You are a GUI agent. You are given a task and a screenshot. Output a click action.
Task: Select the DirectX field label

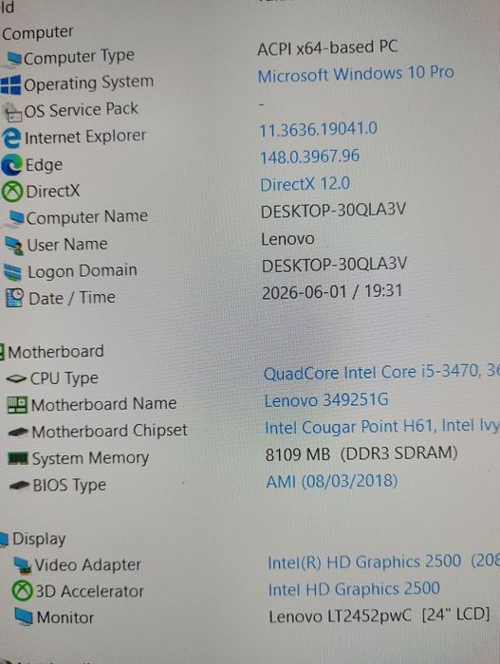(x=53, y=192)
